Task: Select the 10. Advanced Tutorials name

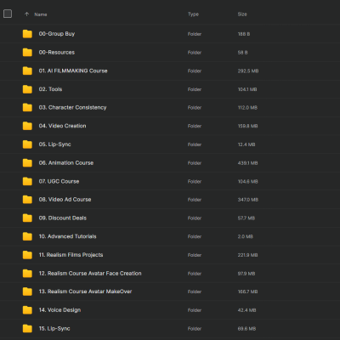Action: [67, 236]
